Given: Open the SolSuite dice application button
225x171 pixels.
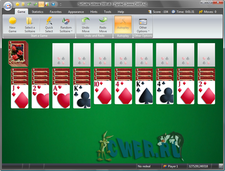Looking at the screenshot, I should [8, 6].
